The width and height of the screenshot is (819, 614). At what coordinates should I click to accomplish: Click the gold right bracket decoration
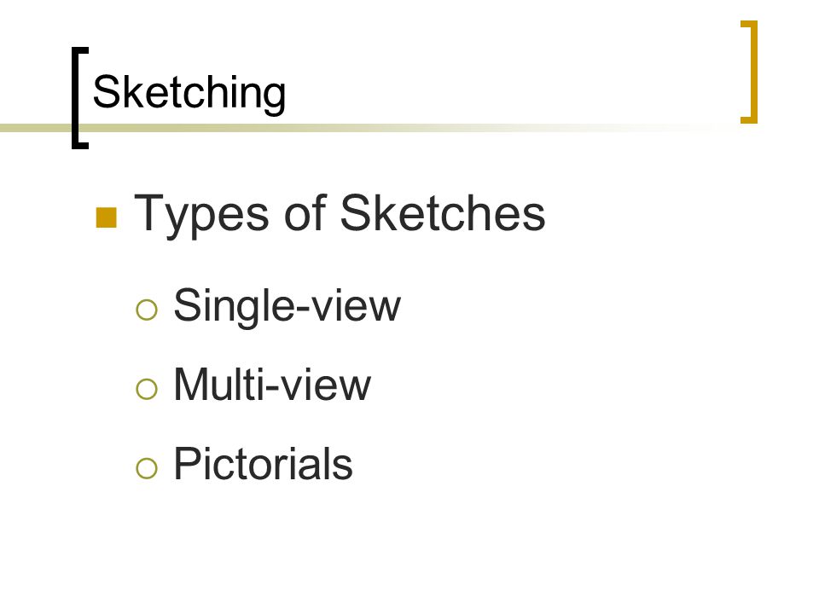coord(752,72)
